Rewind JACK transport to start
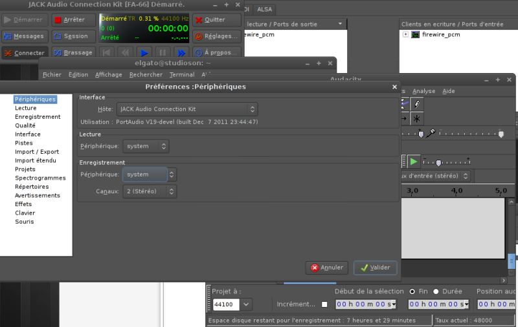518x327 pixels. (106, 52)
